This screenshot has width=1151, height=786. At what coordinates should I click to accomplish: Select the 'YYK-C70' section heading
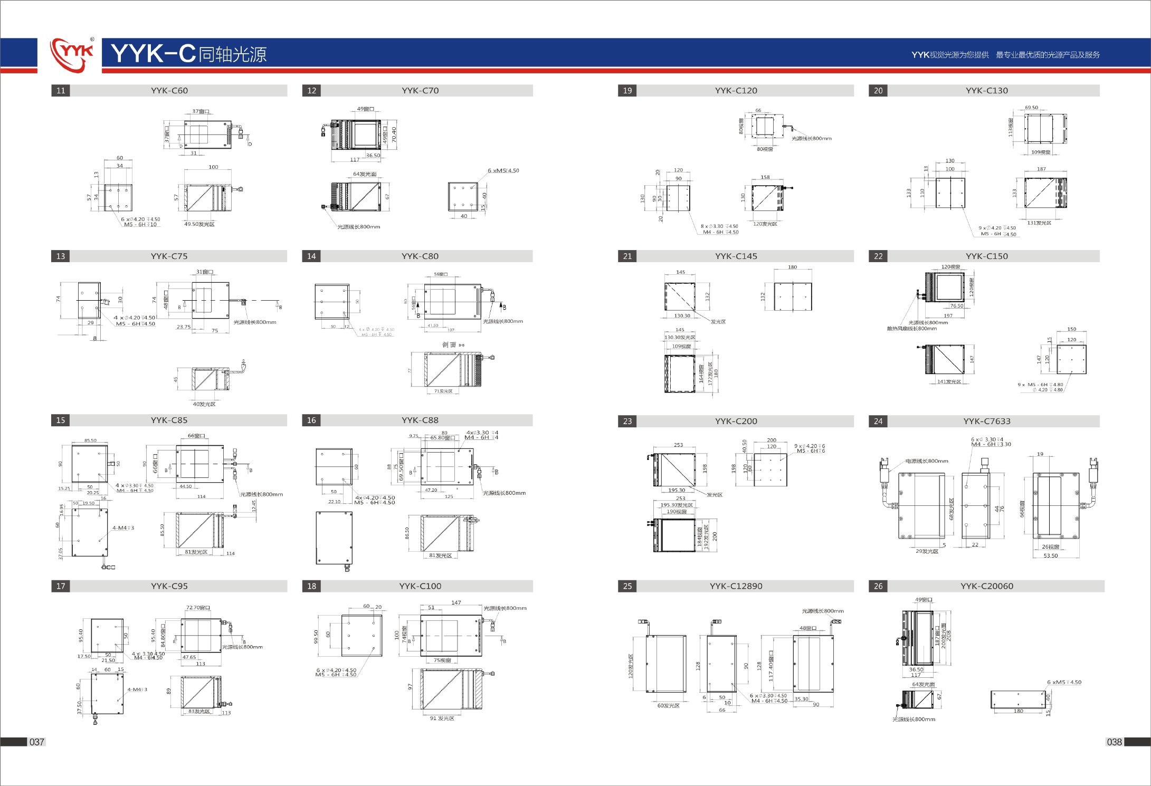coord(420,91)
